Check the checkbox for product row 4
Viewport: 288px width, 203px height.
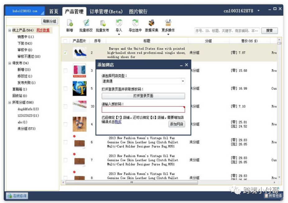tap(65, 124)
